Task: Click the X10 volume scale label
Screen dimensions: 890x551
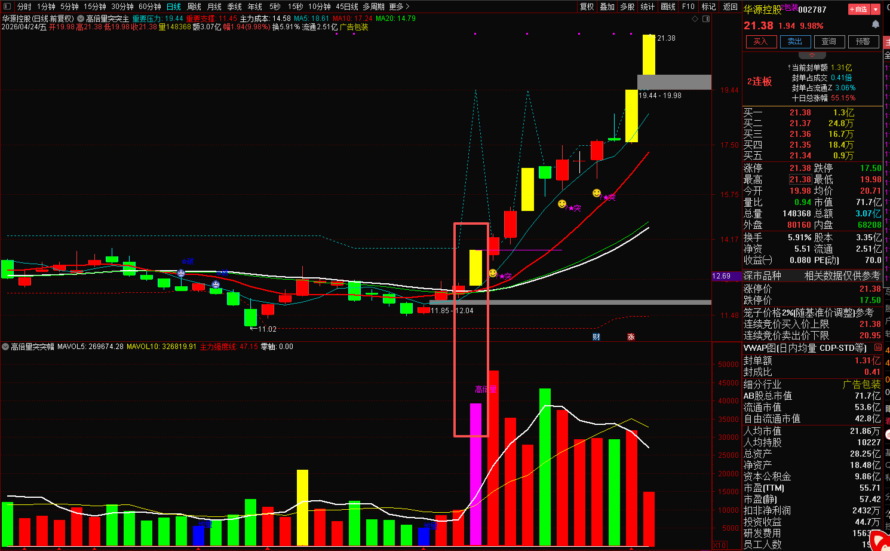Action: pyautogui.click(x=719, y=546)
